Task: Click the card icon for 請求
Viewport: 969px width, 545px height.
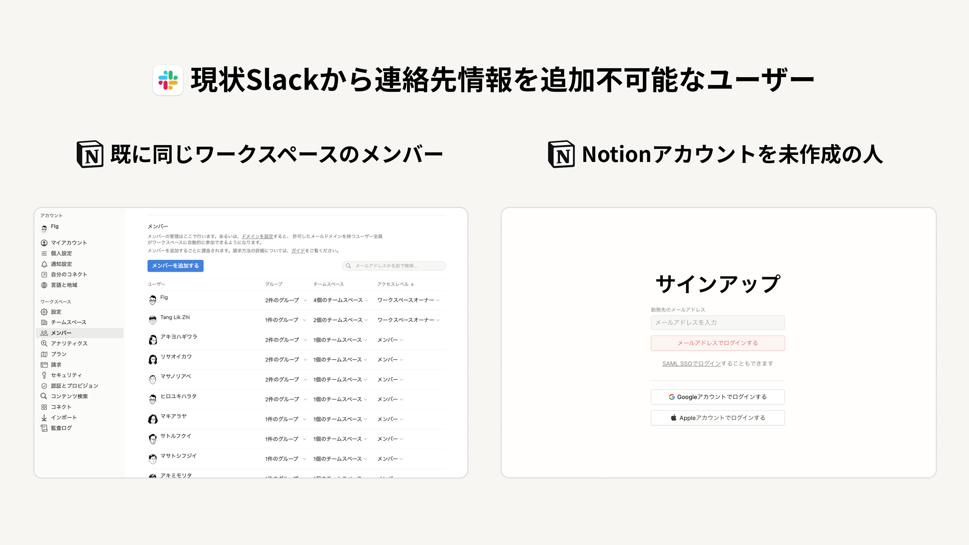Action: (x=44, y=365)
